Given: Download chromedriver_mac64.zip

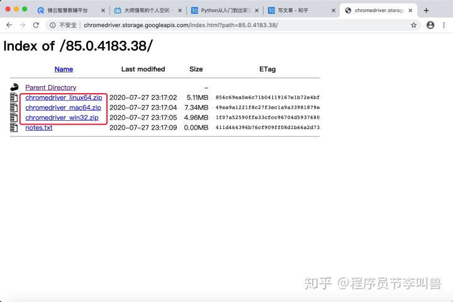Looking at the screenshot, I should (64, 108).
